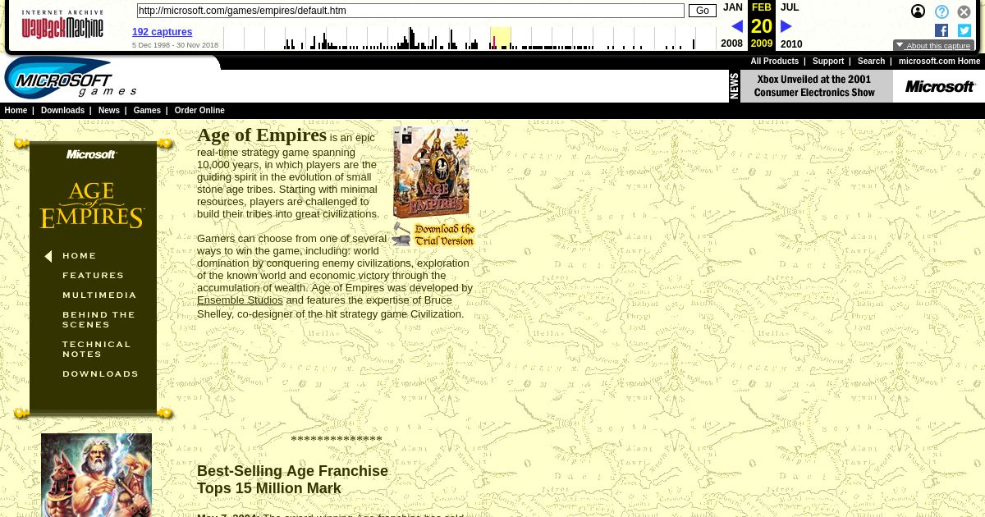985x517 pixels.
Task: Share capture on Facebook
Action: [x=941, y=30]
